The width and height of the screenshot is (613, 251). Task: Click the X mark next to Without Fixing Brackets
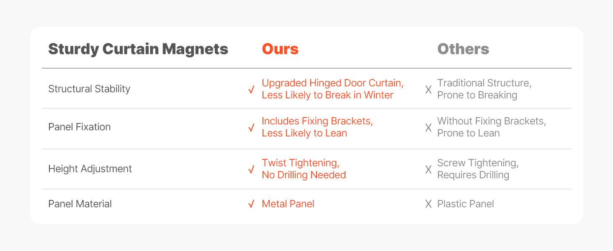[x=428, y=128]
